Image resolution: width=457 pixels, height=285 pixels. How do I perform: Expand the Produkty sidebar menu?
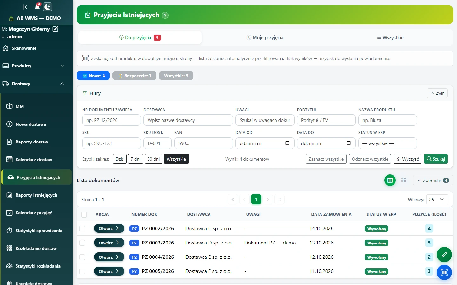tap(36, 66)
